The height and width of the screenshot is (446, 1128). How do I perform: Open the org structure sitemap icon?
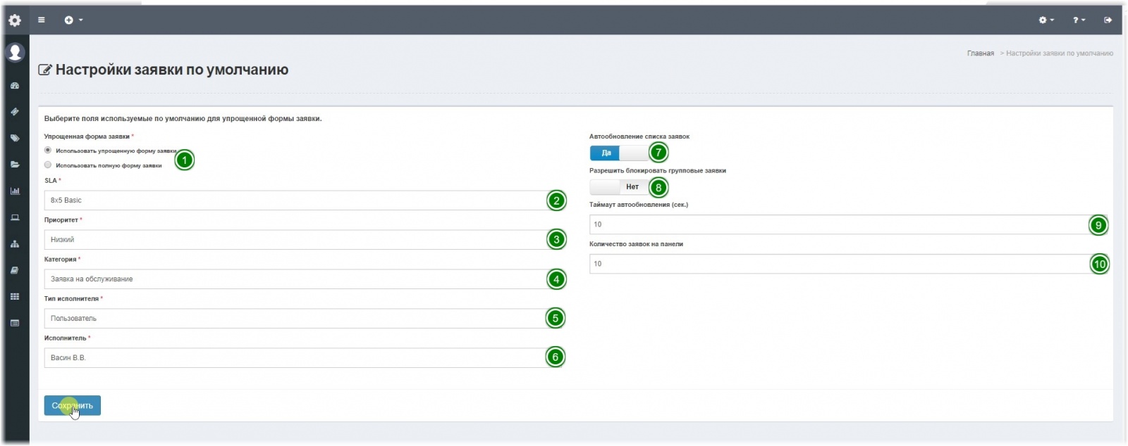tap(15, 244)
